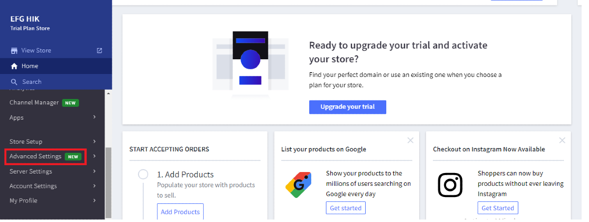589x222 pixels.
Task: Click the Instagram logo icon
Action: [x=450, y=185]
